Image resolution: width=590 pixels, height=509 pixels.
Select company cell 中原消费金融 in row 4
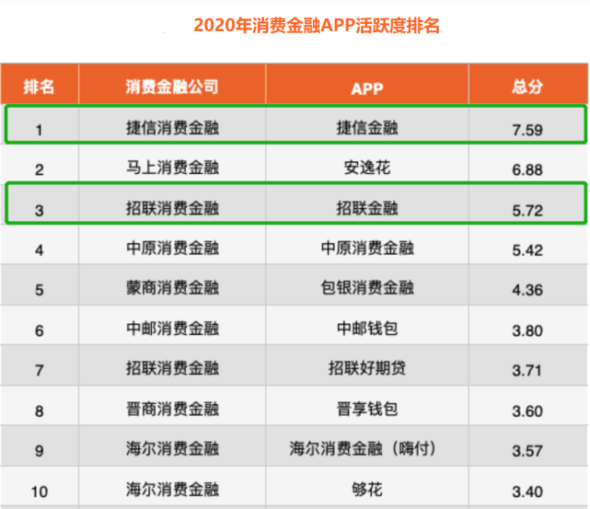click(x=172, y=249)
